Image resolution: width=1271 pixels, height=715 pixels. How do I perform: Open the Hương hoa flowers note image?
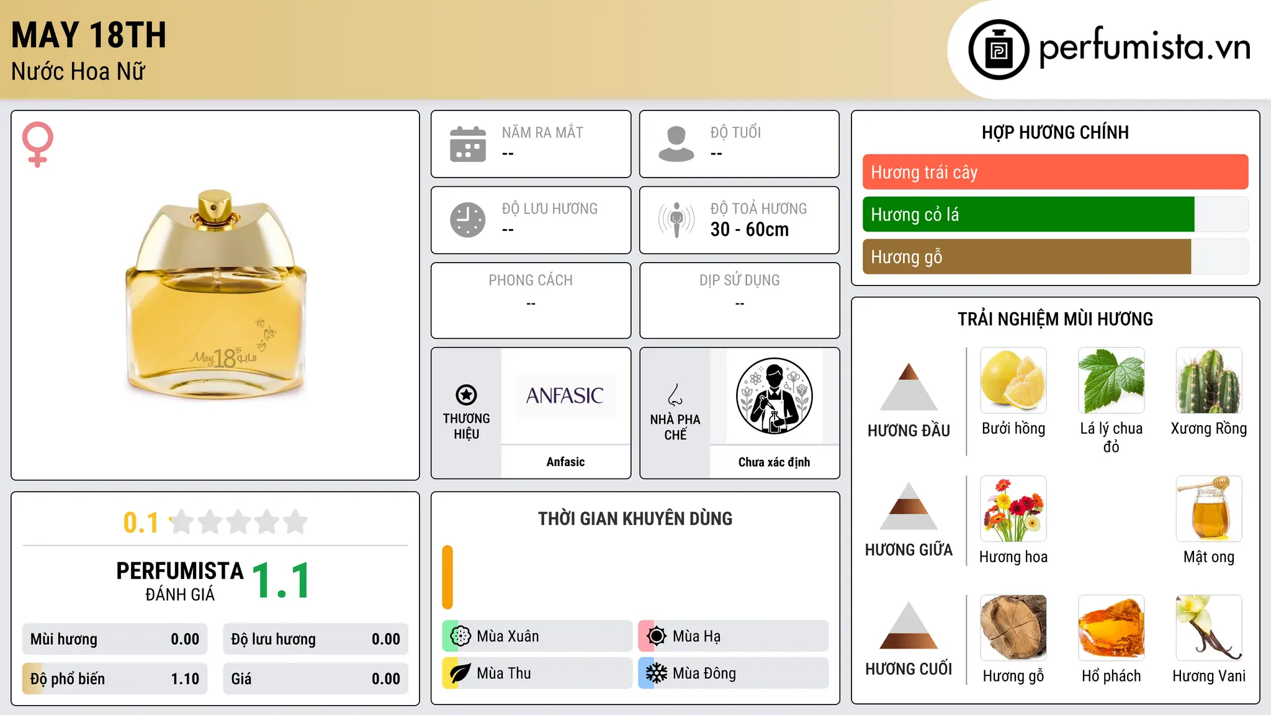1013,509
